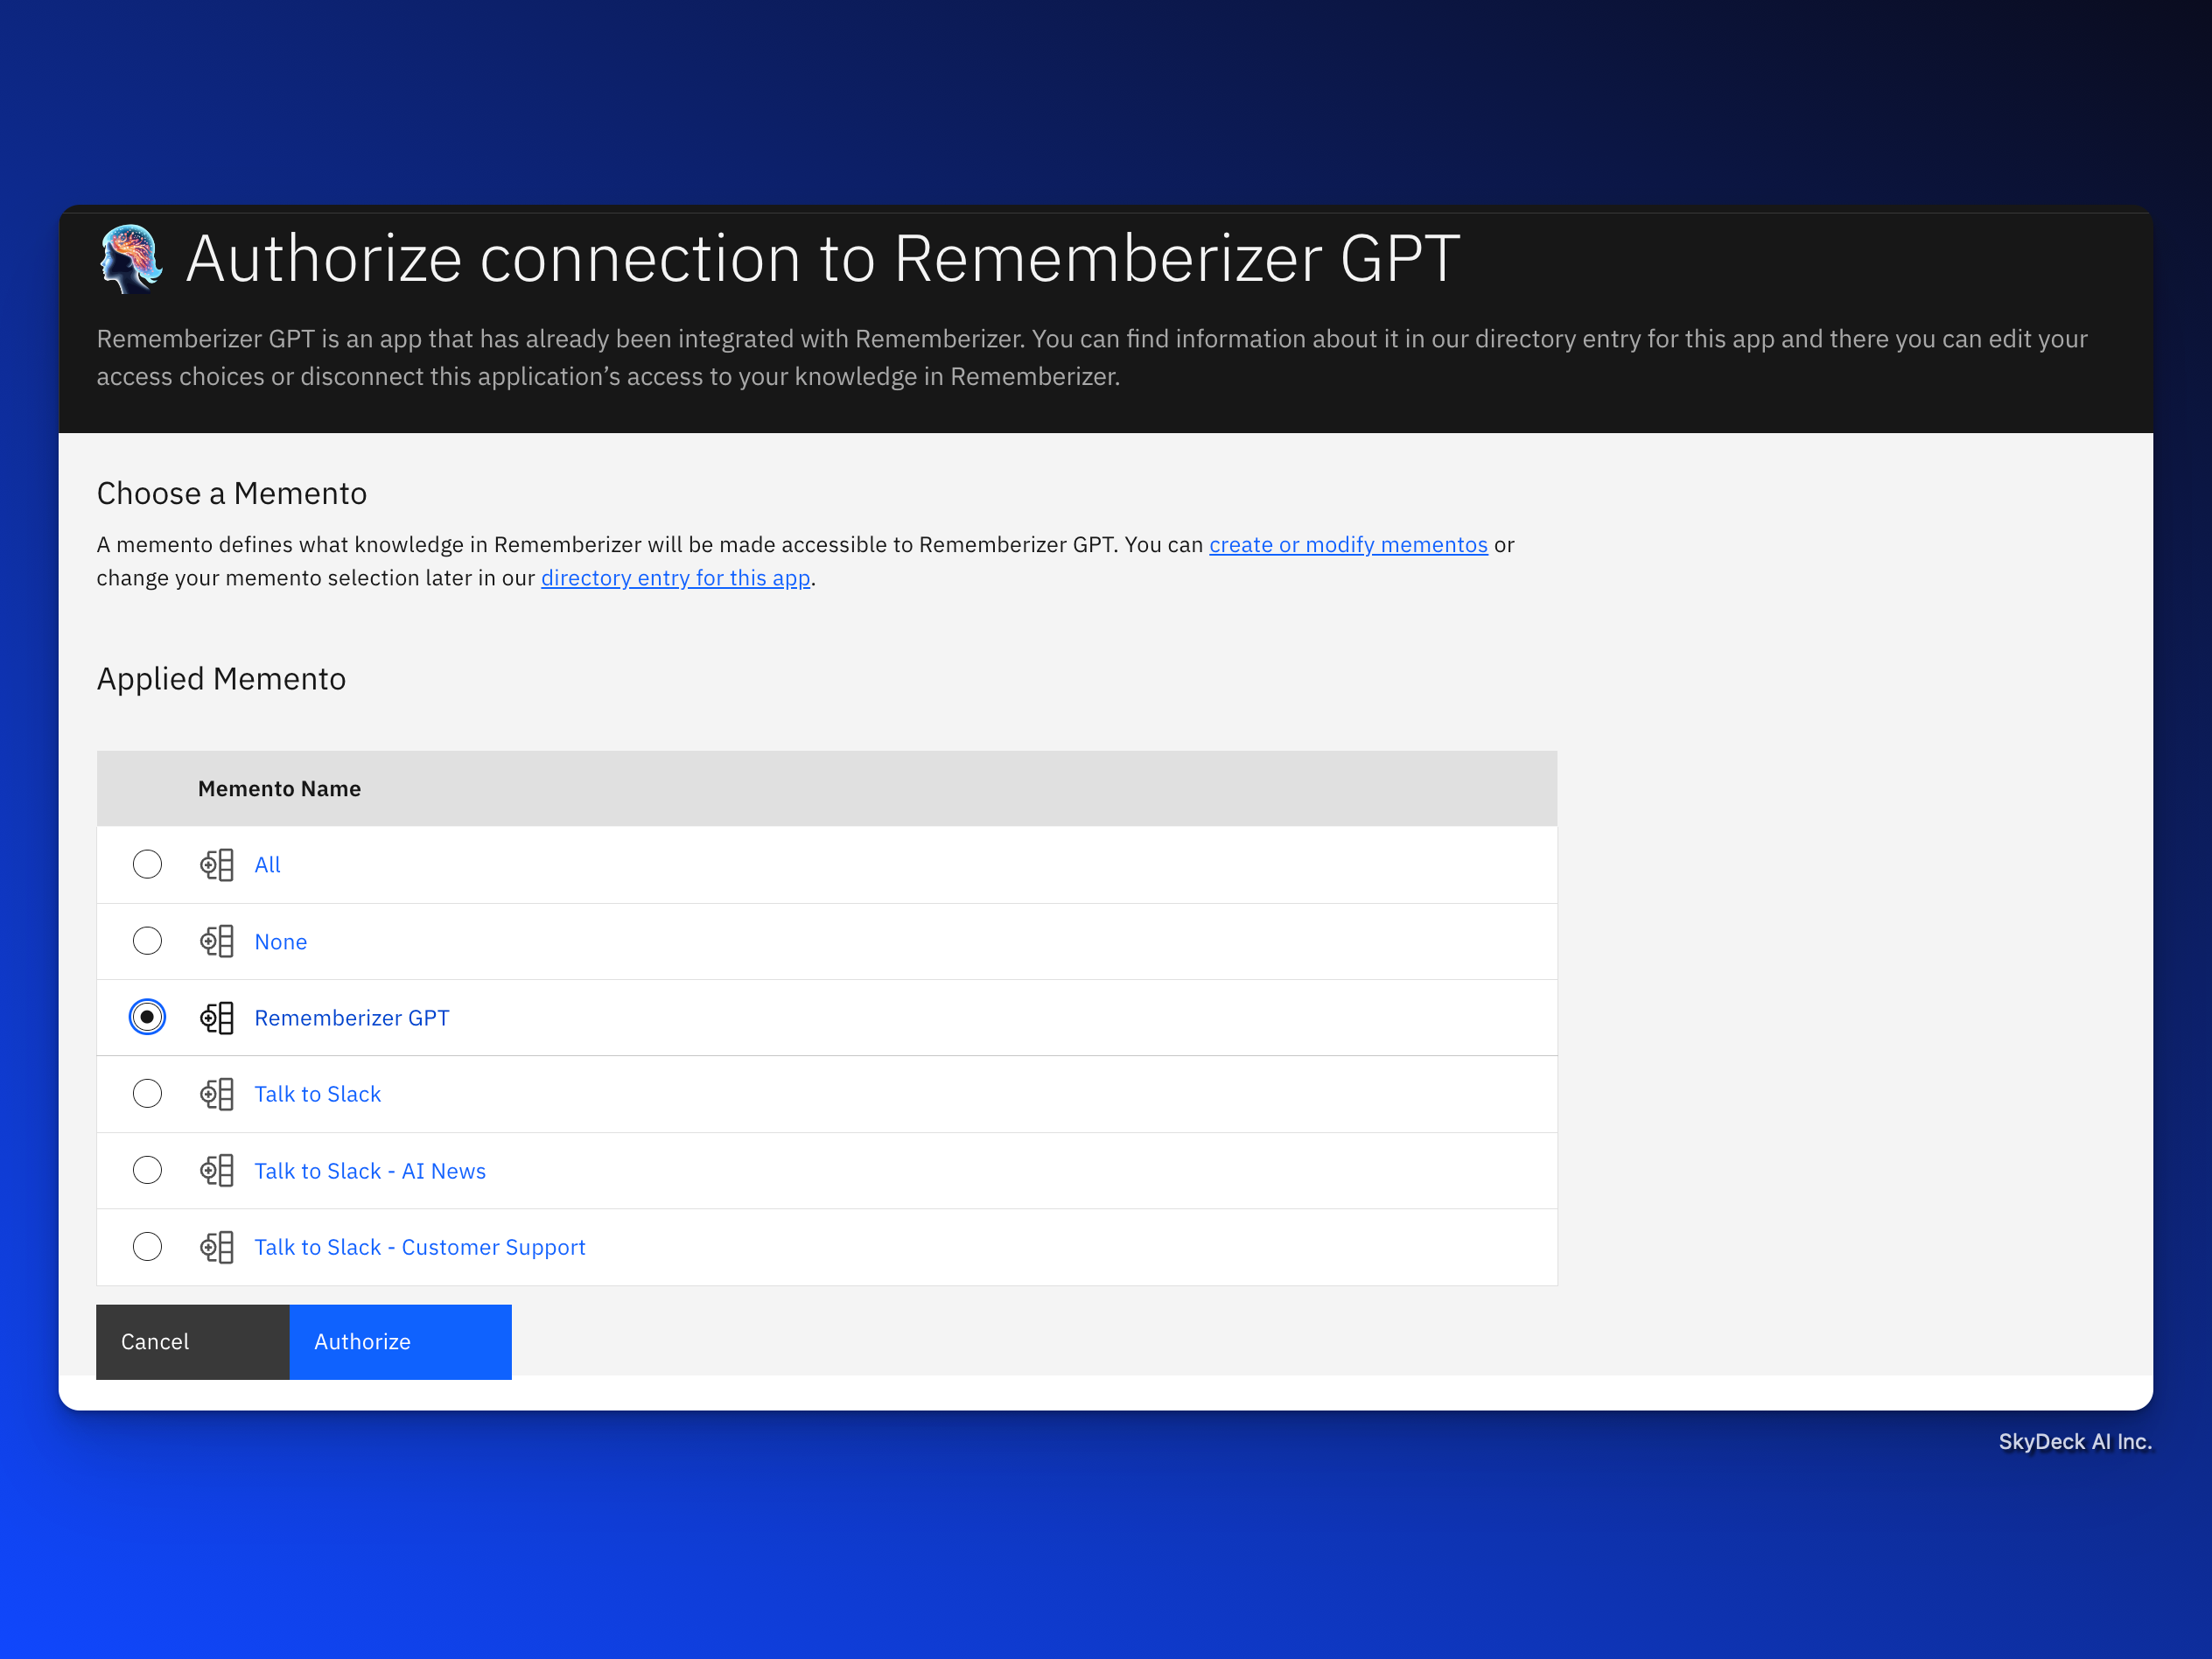Select Talk to Slack - Customer Support radio
2212x1659 pixels.
[147, 1246]
